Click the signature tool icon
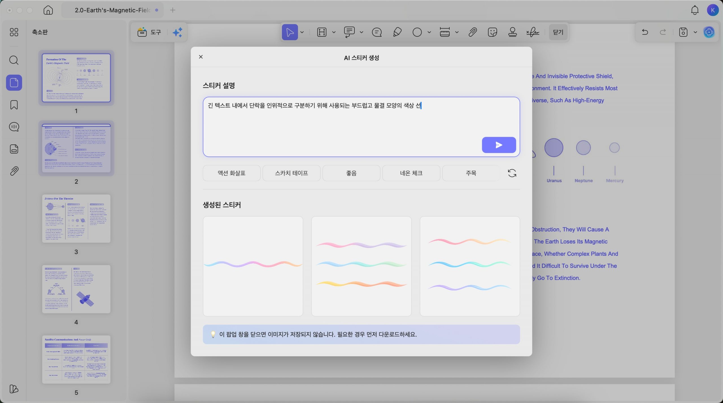Screen dimensions: 723x403 (533, 32)
